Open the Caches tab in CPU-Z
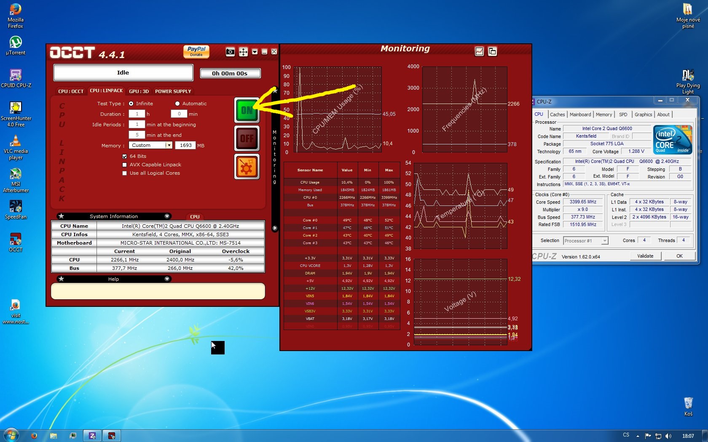 (x=557, y=114)
